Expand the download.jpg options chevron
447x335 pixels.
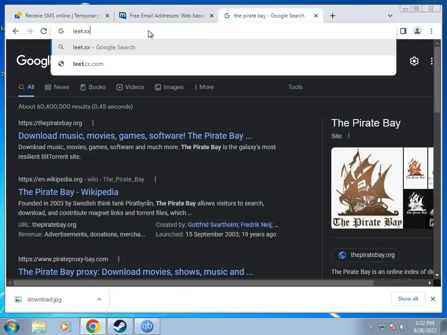(x=99, y=299)
